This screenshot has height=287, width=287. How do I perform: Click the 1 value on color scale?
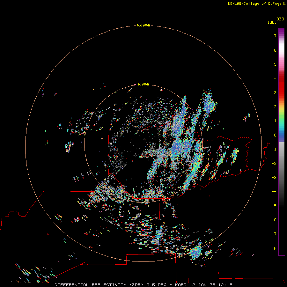[275, 121]
